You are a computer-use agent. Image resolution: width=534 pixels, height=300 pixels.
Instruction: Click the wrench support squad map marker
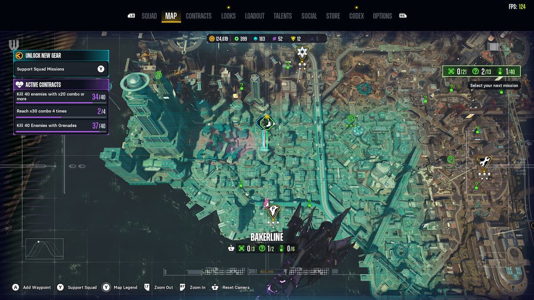[484, 162]
